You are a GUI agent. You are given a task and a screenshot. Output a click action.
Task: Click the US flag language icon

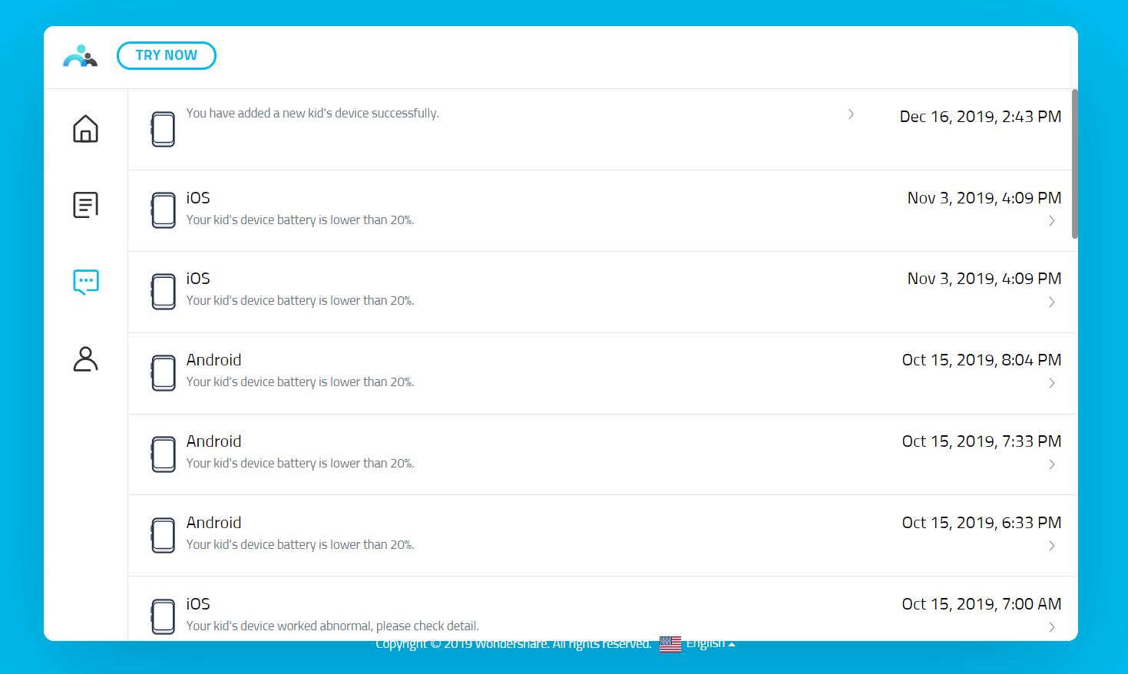tap(670, 644)
